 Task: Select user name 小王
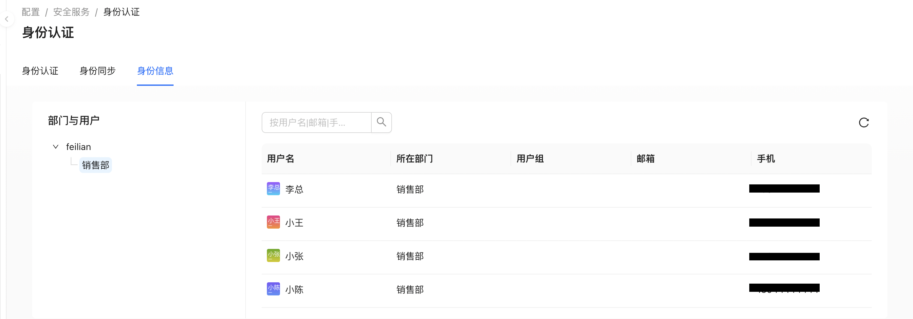(294, 223)
